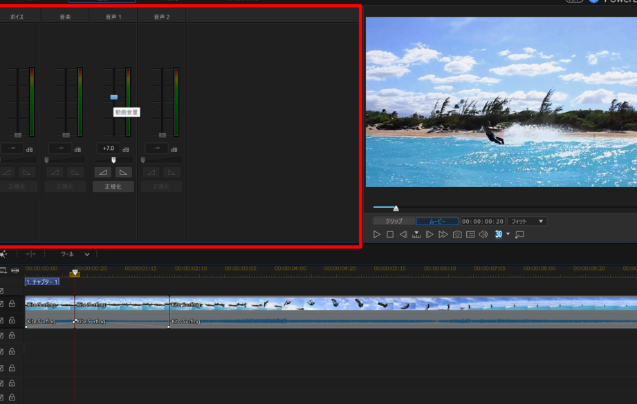Apply fade-out on 音声 1 channel
Screen dimensions: 637x404
(123, 173)
